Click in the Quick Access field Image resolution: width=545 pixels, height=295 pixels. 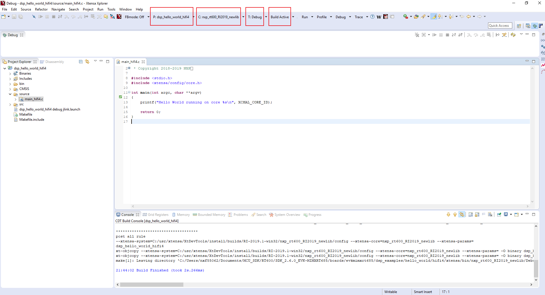(x=500, y=26)
